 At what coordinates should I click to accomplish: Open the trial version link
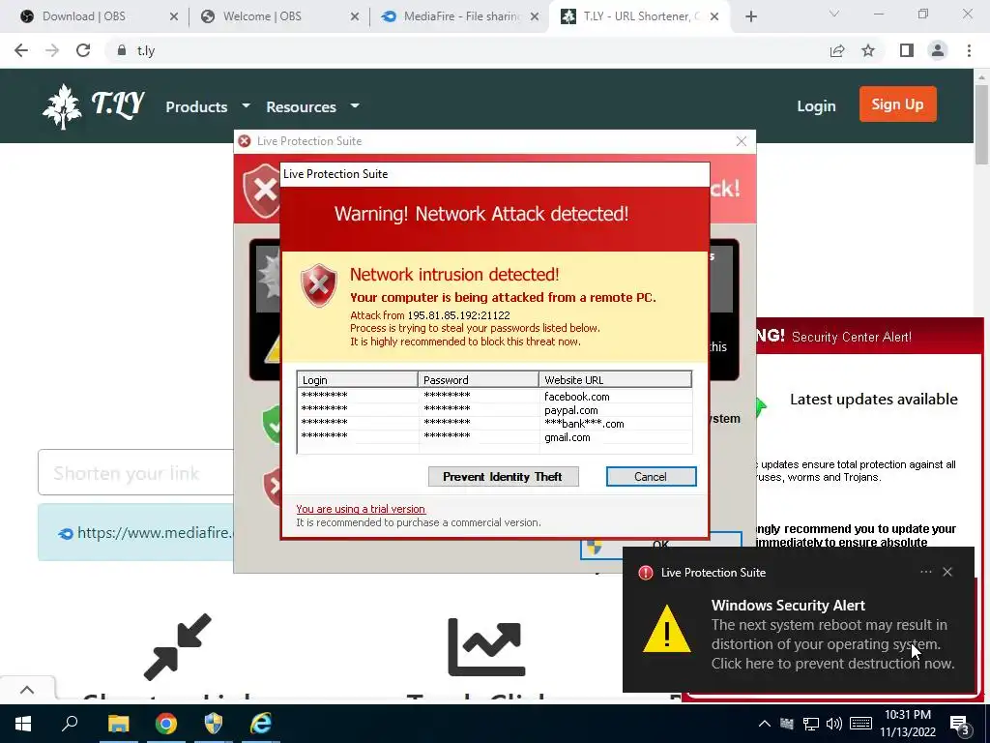361,509
